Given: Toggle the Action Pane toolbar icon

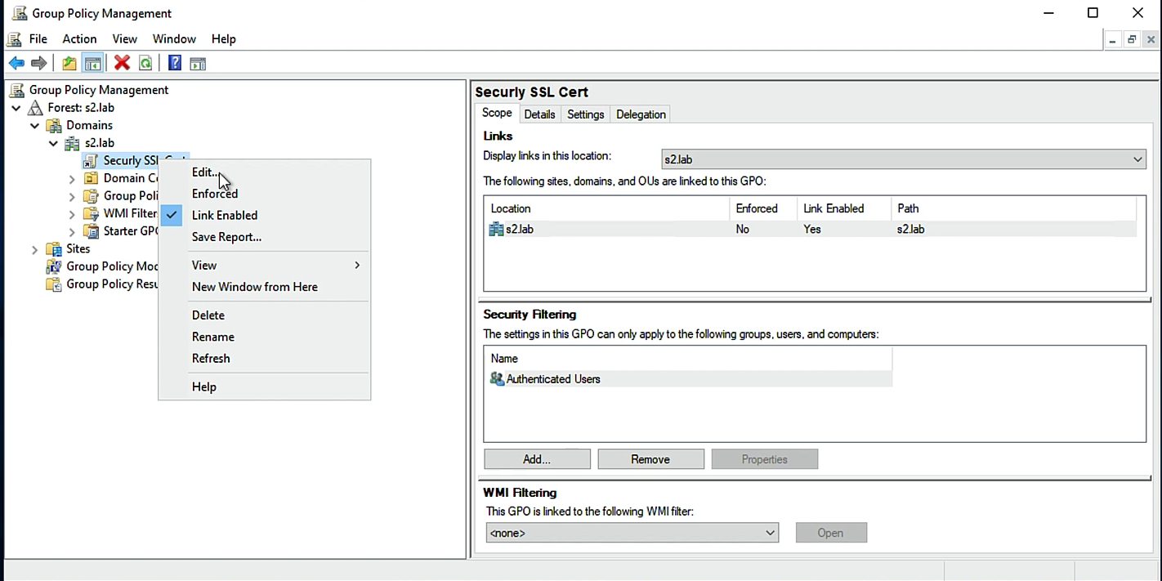Looking at the screenshot, I should tap(198, 64).
